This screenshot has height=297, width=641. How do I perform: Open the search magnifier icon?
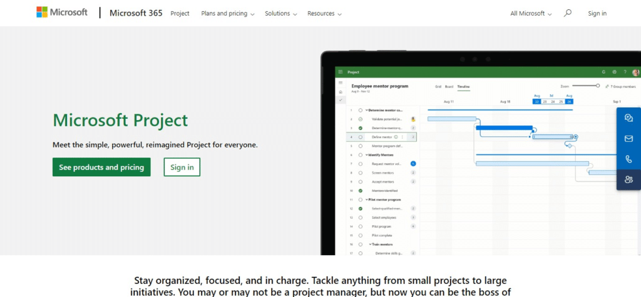[568, 13]
